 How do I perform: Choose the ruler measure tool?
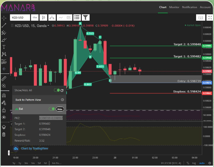4,79
